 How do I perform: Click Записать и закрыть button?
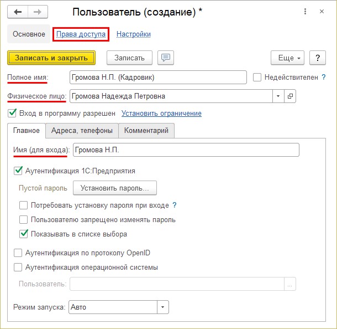(x=51, y=58)
